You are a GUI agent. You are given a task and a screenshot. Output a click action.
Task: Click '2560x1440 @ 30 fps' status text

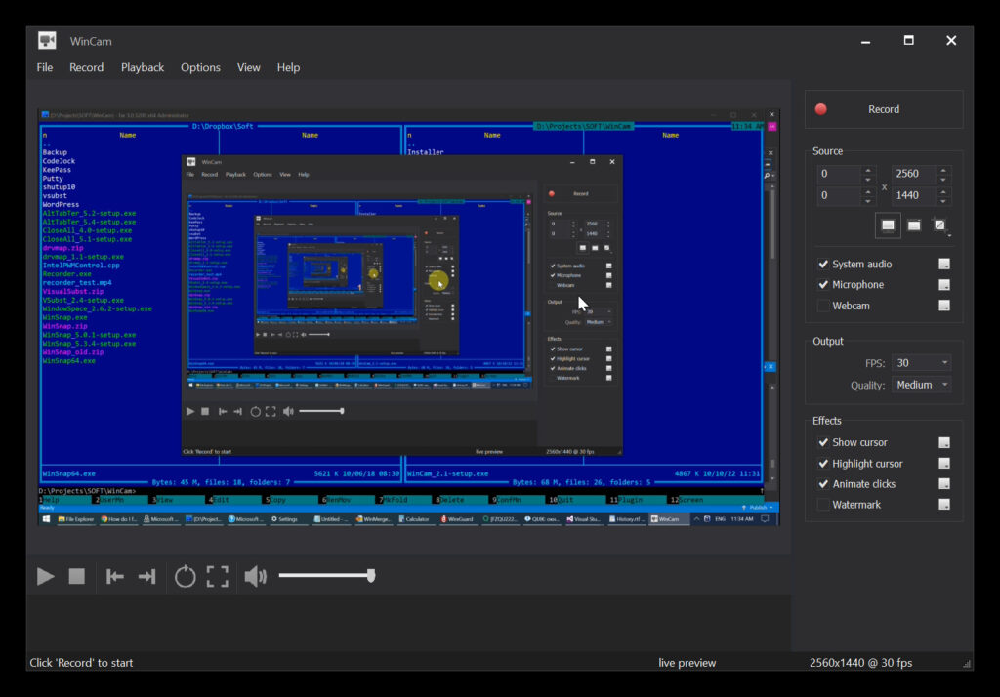[x=861, y=663]
